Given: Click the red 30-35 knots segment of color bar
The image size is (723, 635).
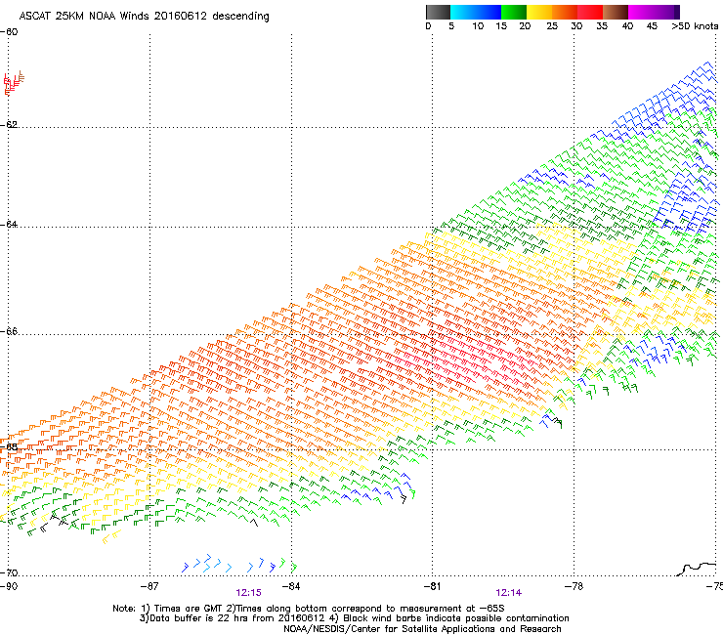Looking at the screenshot, I should point(590,12).
